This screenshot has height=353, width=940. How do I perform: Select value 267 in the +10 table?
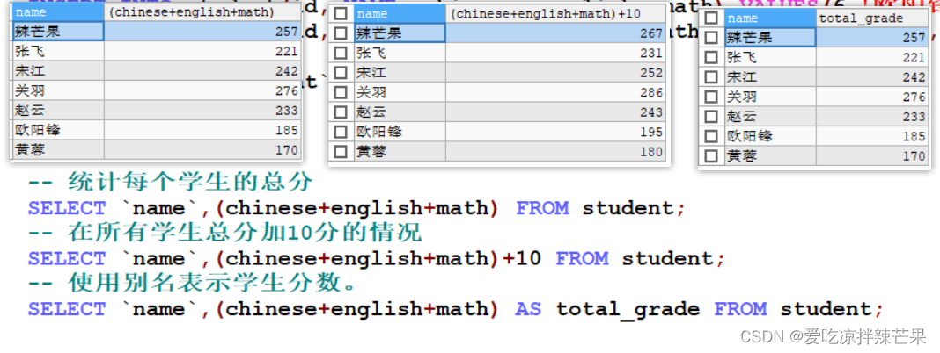[x=555, y=33]
